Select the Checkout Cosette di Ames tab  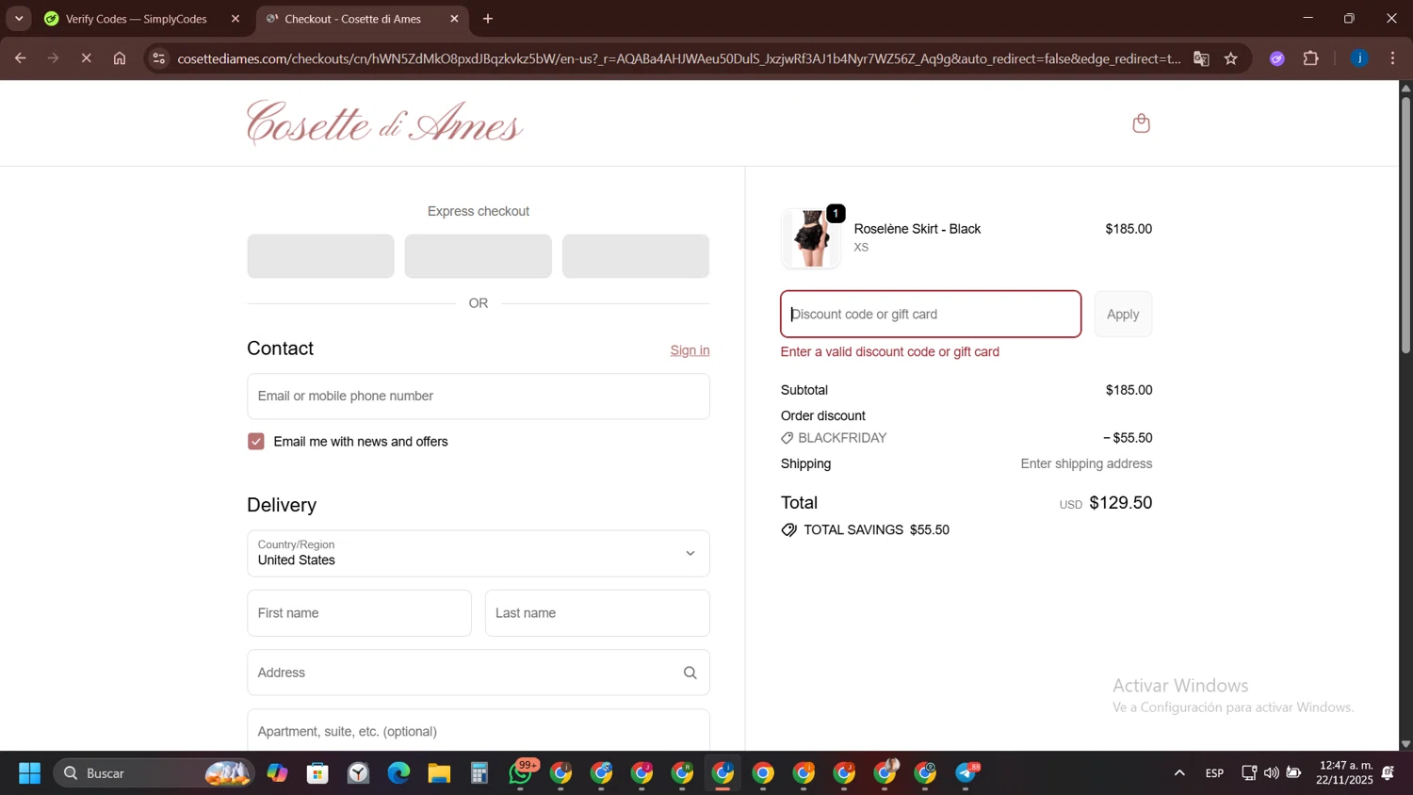point(353,19)
